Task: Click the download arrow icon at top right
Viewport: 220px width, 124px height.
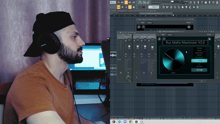Action: (x=217, y=2)
